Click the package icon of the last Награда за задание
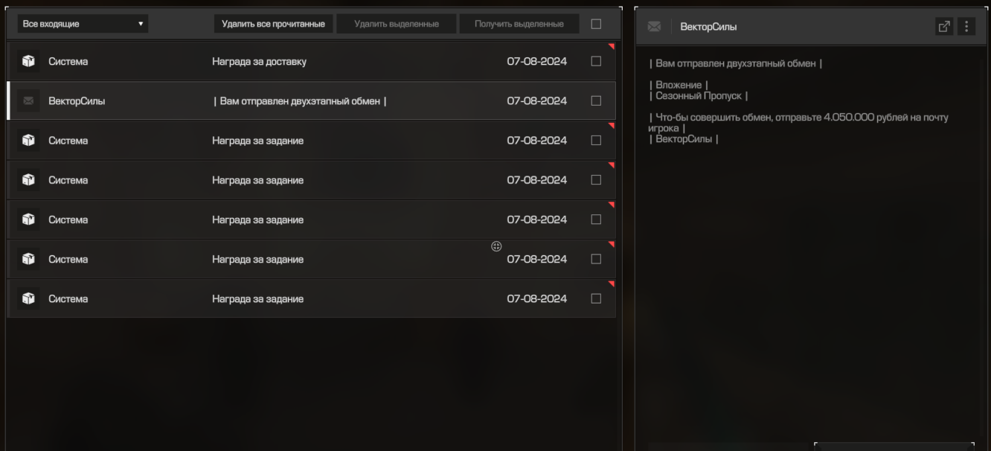Image resolution: width=991 pixels, height=451 pixels. (x=28, y=298)
